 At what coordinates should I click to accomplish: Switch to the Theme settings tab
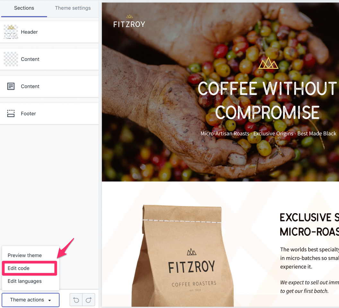73,8
